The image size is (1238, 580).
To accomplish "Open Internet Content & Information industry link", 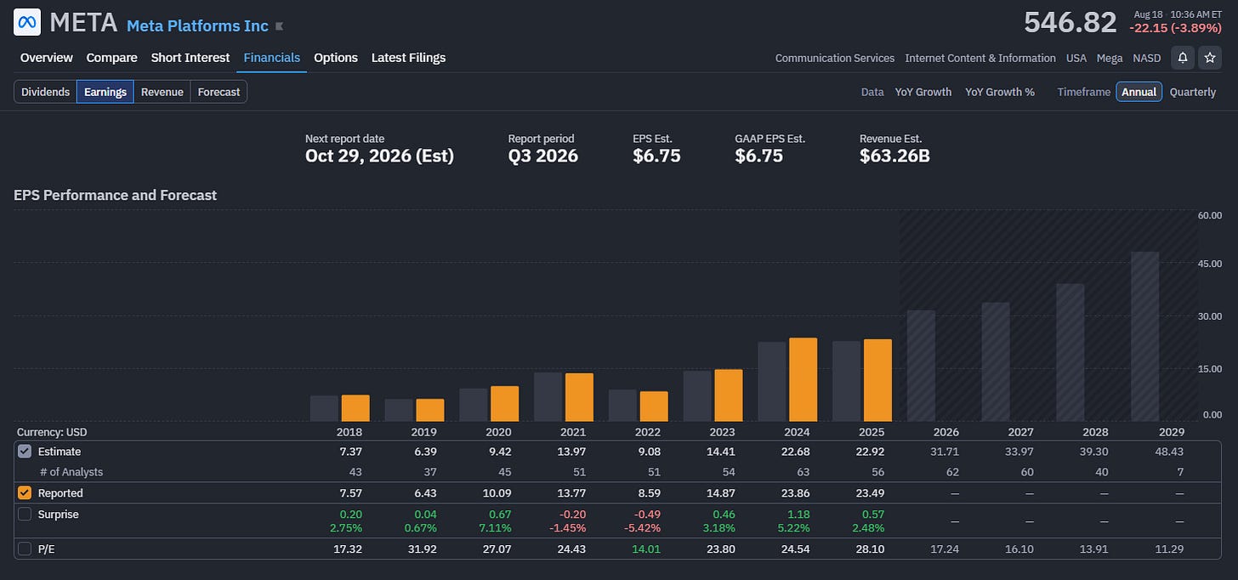I will coord(980,58).
